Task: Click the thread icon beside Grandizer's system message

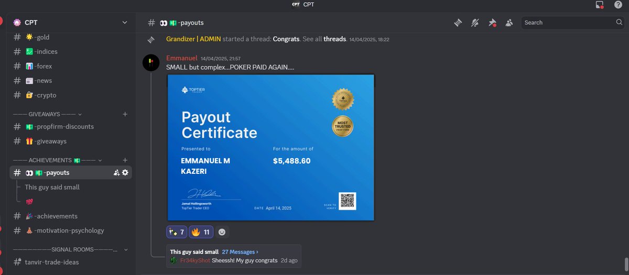Action: click(x=151, y=39)
